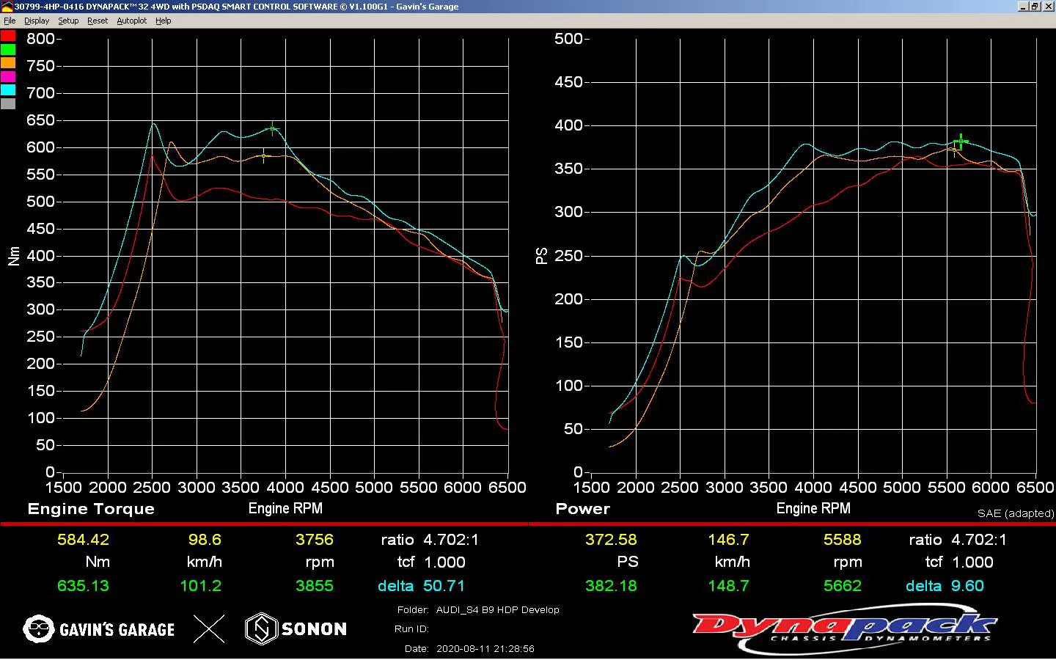1056x660 pixels.
Task: Click the yellow cursor marker on torque graph
Action: [x=264, y=155]
